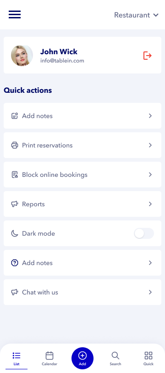Click the megaphone icon beside Reports

[x=15, y=204]
